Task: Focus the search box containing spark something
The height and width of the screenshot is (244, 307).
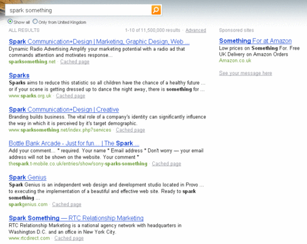Action: click(x=79, y=10)
